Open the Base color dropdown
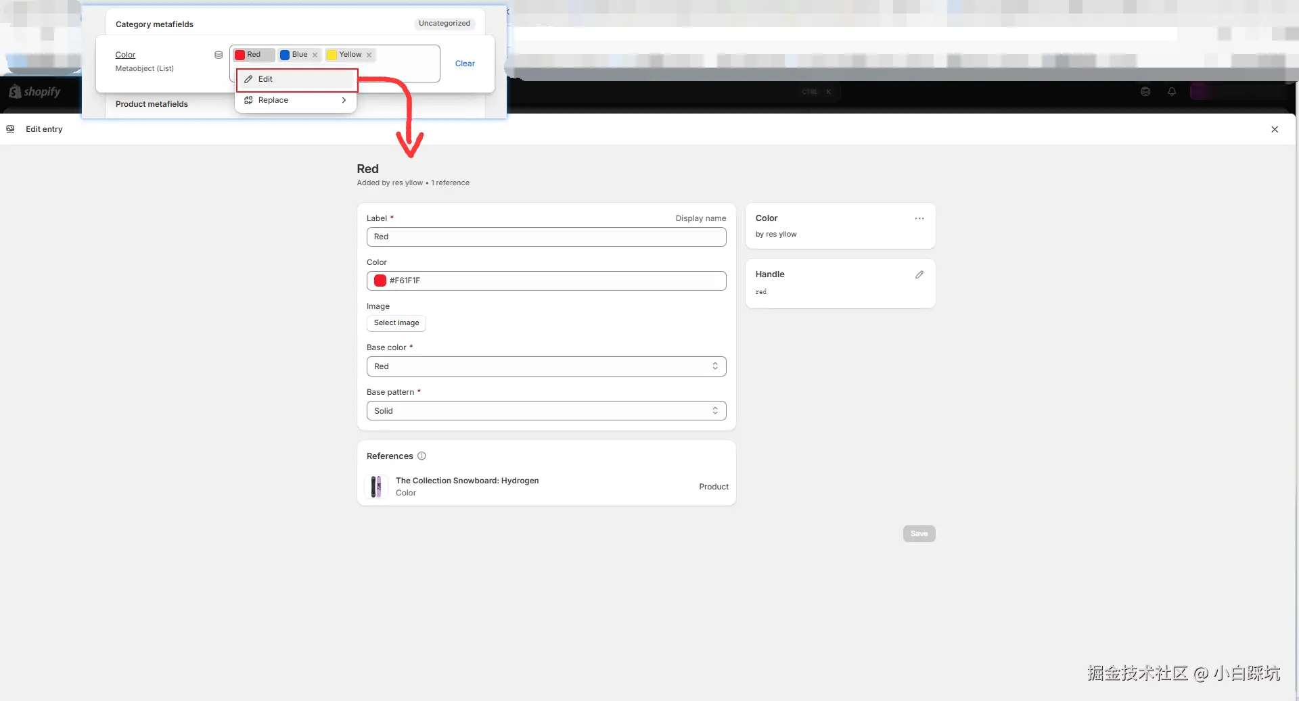Image resolution: width=1299 pixels, height=701 pixels. point(546,366)
